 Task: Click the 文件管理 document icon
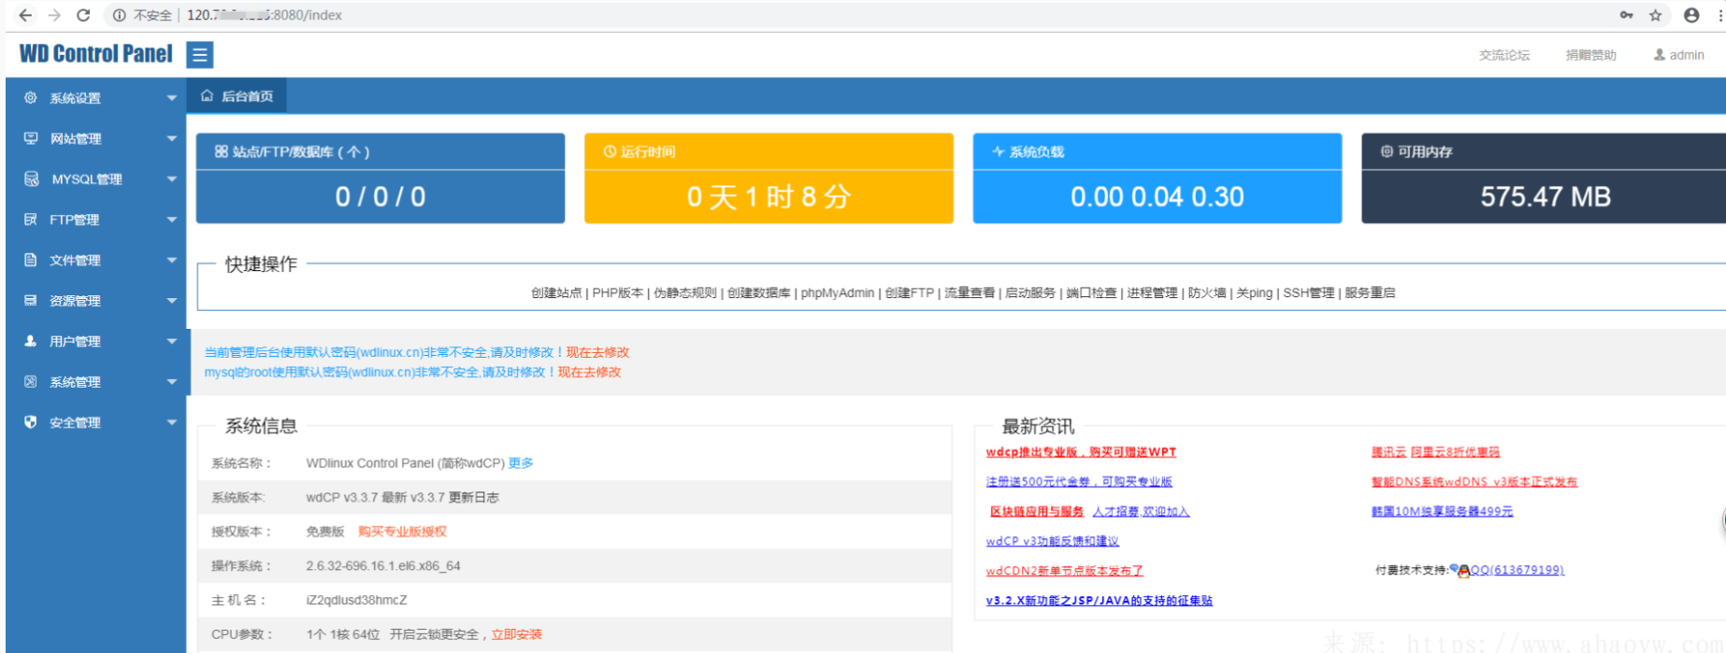(x=31, y=260)
